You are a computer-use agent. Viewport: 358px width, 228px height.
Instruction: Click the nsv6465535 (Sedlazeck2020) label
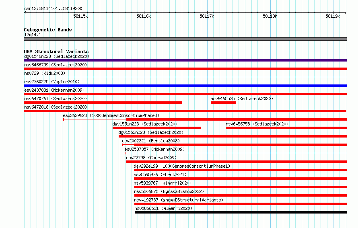click(x=242, y=99)
